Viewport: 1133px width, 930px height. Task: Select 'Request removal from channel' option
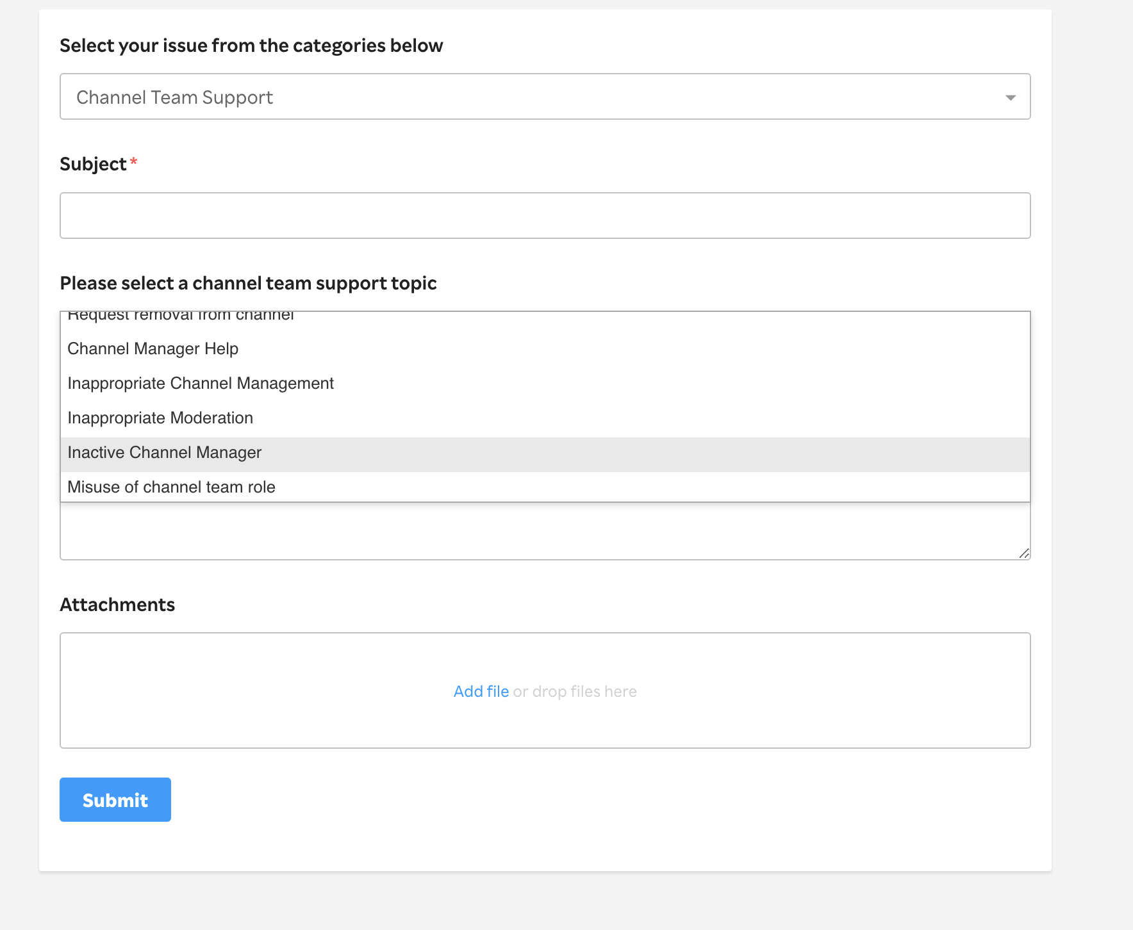coord(181,316)
